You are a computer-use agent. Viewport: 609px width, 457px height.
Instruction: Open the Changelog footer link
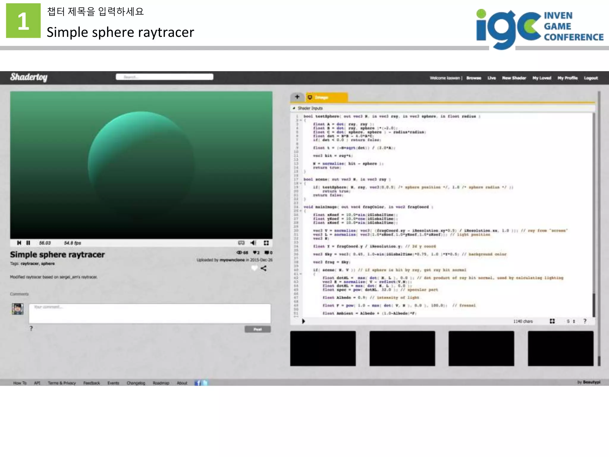coord(136,383)
